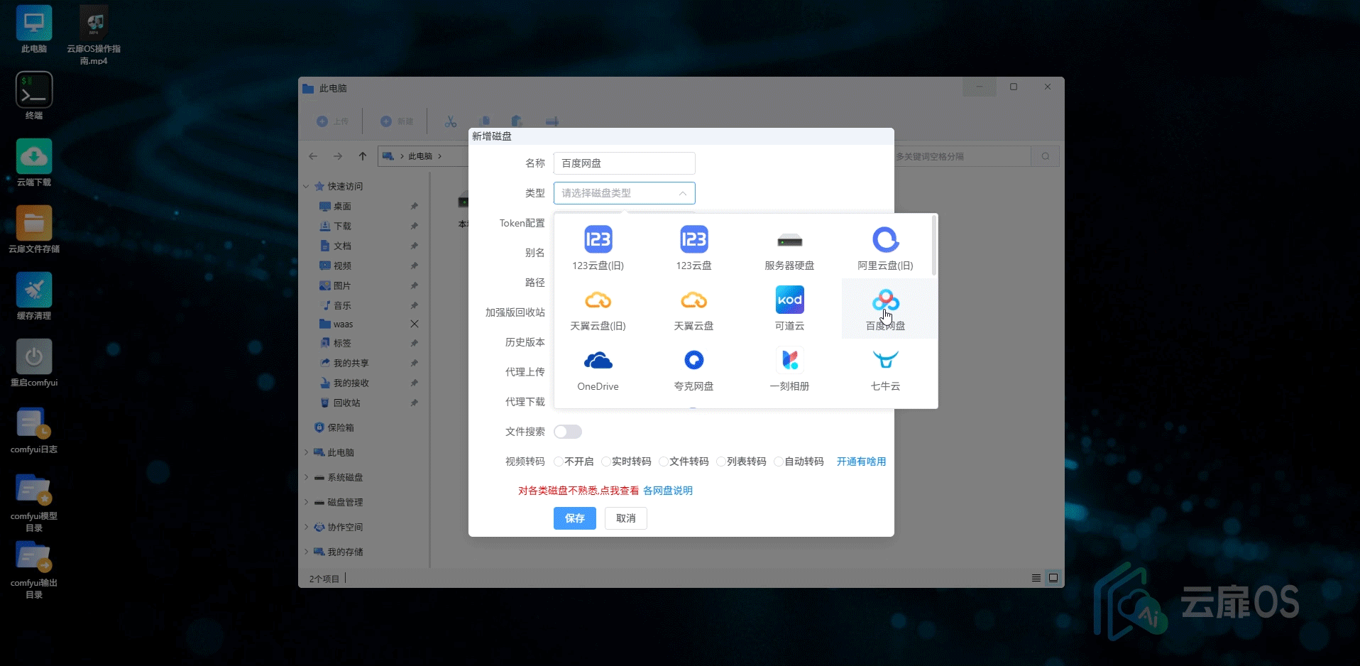Pick the 服务器硬盘 disk type
Screen dimensions: 1360x666
pos(789,248)
